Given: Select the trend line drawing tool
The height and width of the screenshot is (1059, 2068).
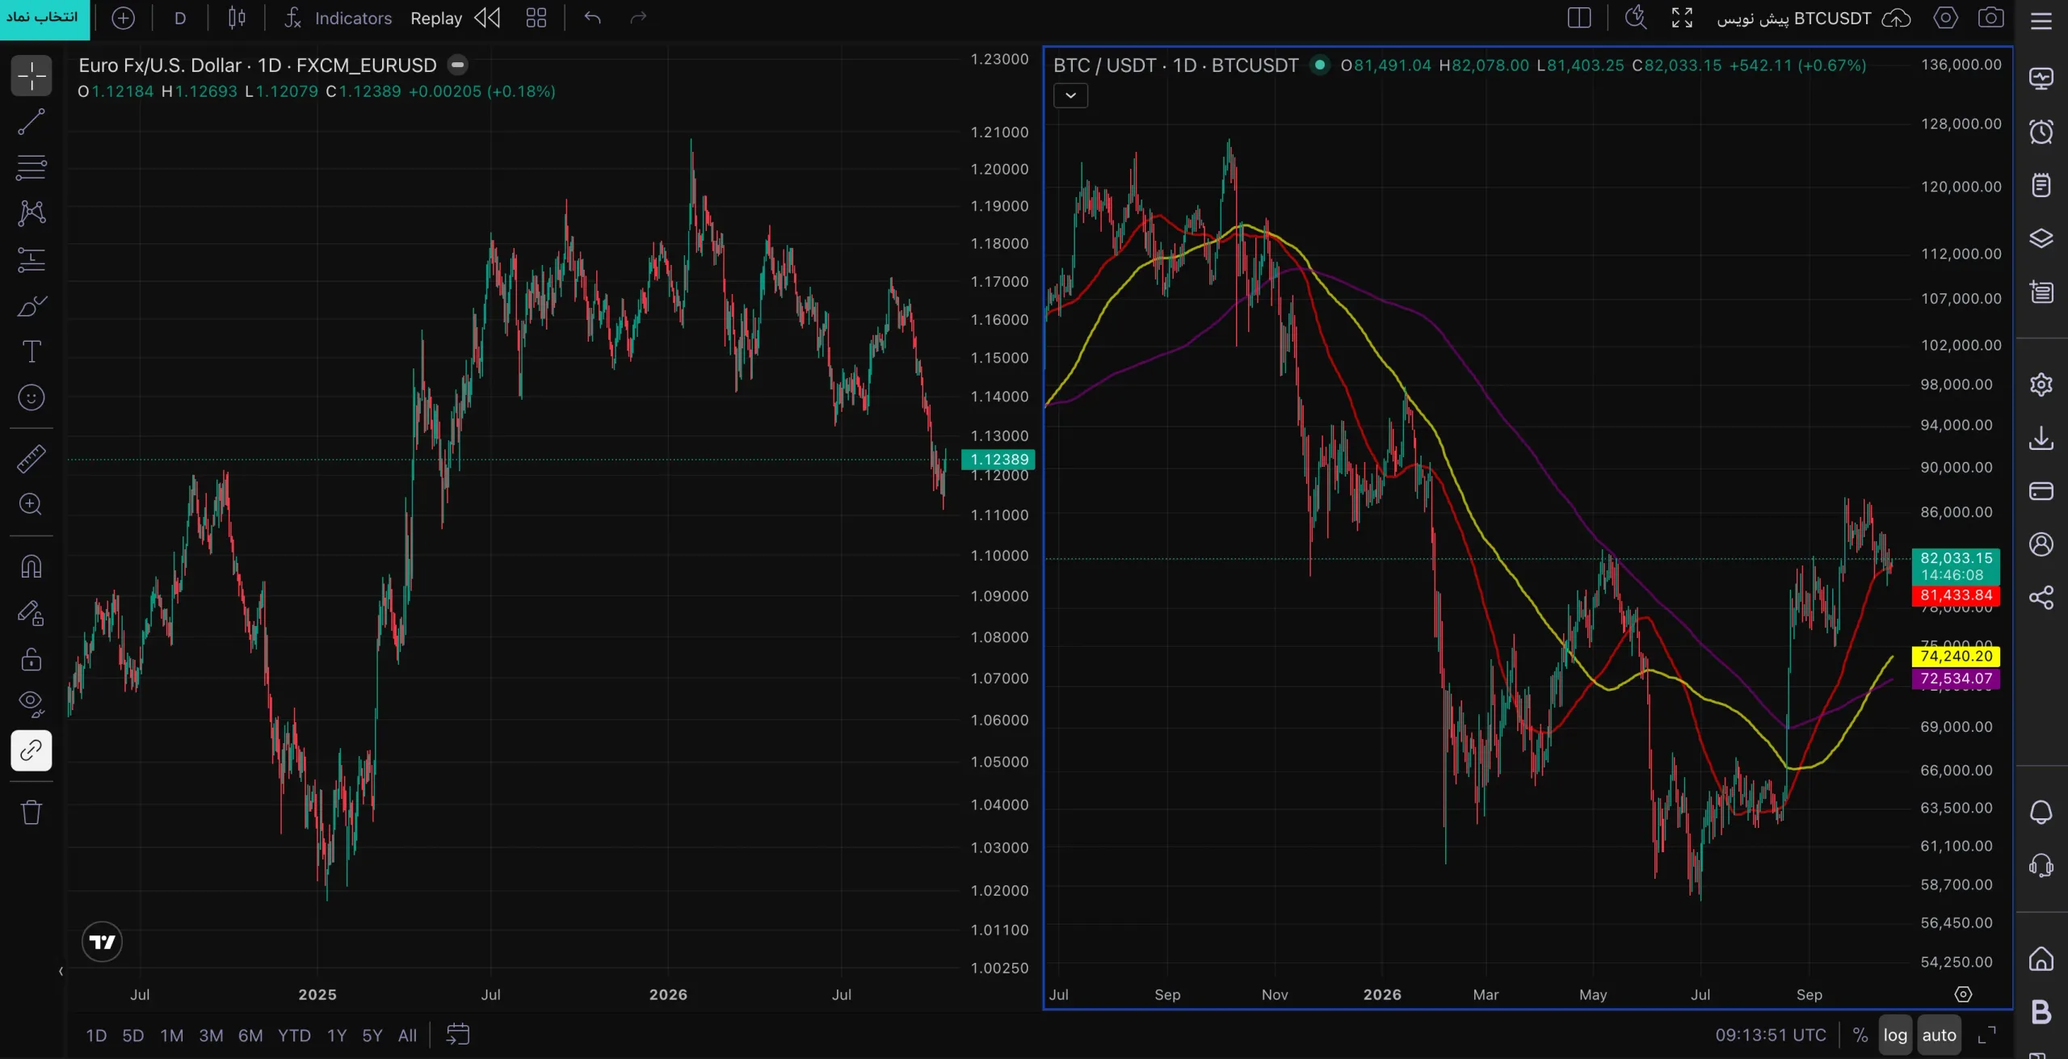Looking at the screenshot, I should [32, 122].
